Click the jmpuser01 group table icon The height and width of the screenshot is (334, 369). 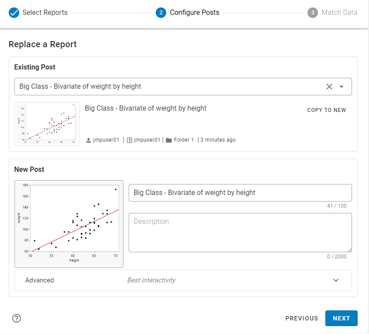click(129, 140)
